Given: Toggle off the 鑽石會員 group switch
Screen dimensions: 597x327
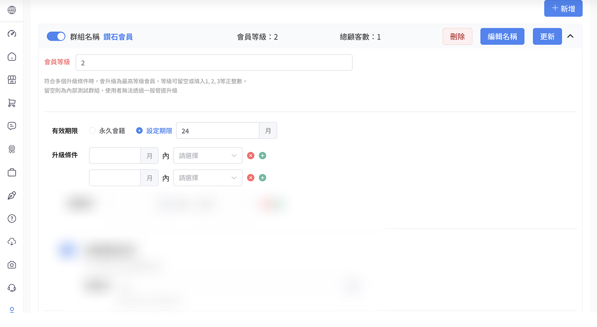Looking at the screenshot, I should 56,37.
